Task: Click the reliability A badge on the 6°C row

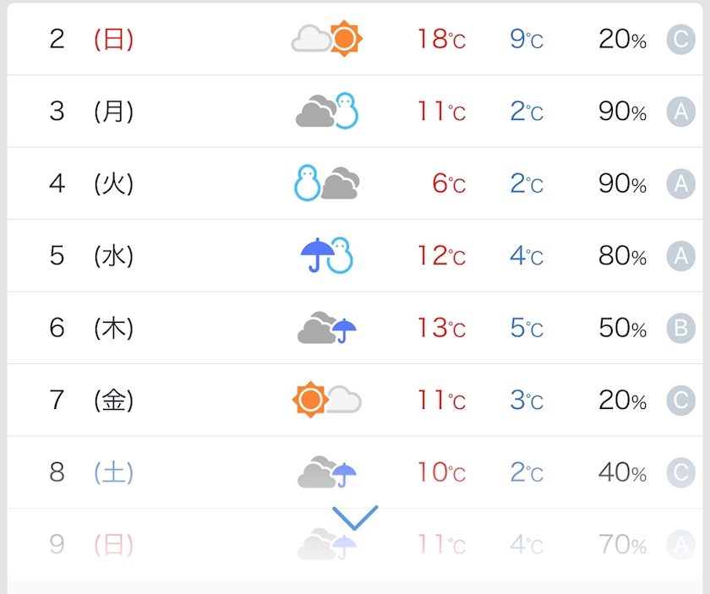Action: pos(680,183)
